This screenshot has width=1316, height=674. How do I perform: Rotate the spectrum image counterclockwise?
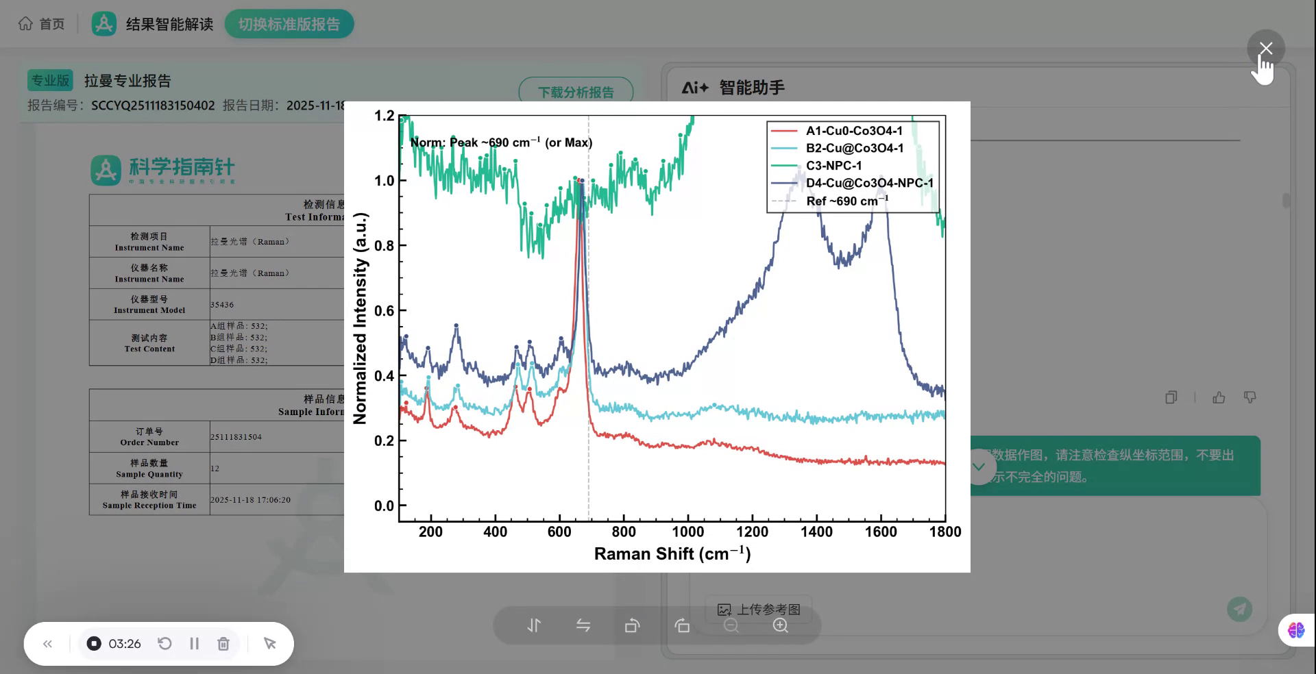(632, 625)
